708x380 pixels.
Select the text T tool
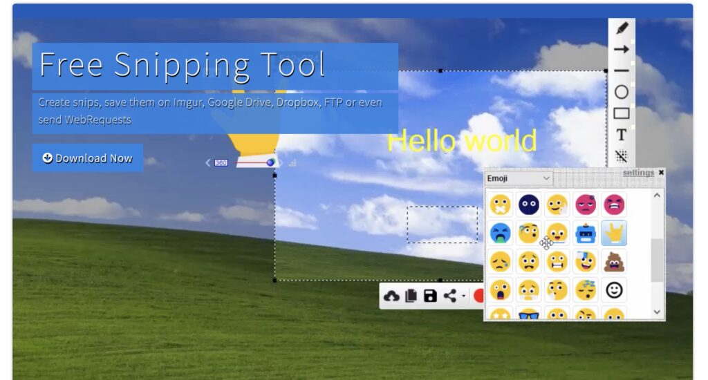622,135
